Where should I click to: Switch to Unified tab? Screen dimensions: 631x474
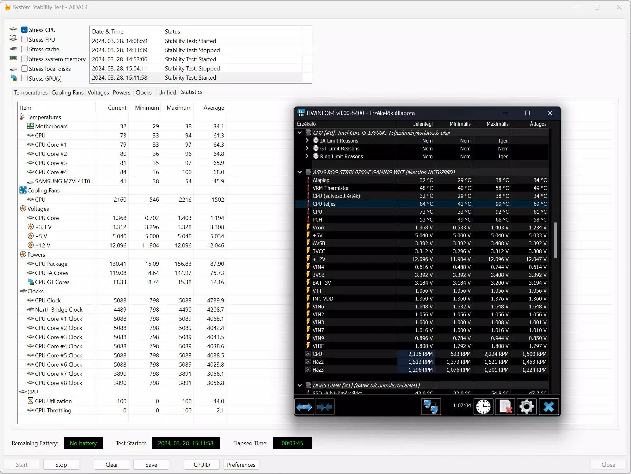(x=167, y=92)
